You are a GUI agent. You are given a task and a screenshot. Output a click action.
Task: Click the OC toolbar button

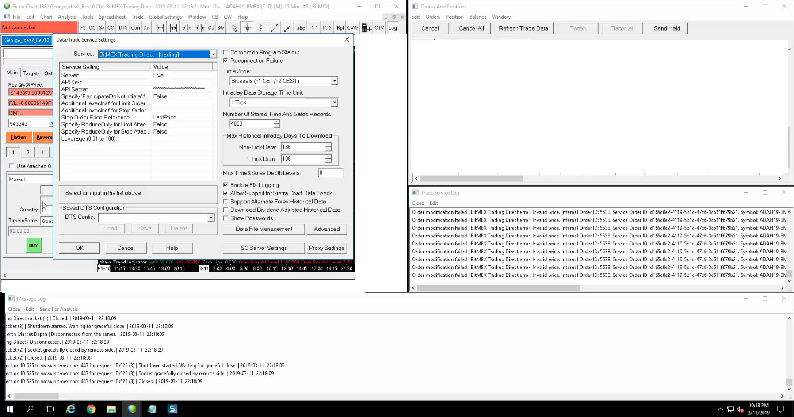pyautogui.click(x=92, y=27)
